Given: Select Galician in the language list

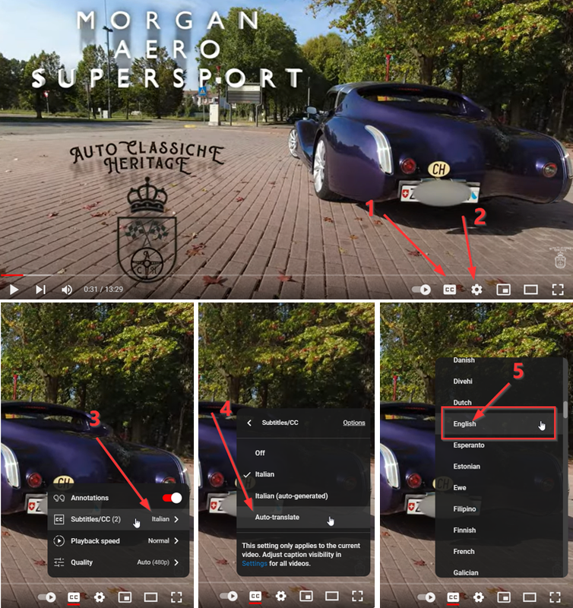Looking at the screenshot, I should 499,572.
